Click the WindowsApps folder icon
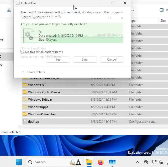 [x=25, y=107]
